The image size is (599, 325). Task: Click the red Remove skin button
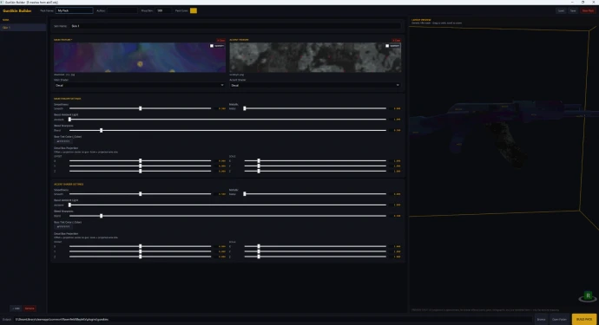click(30, 309)
